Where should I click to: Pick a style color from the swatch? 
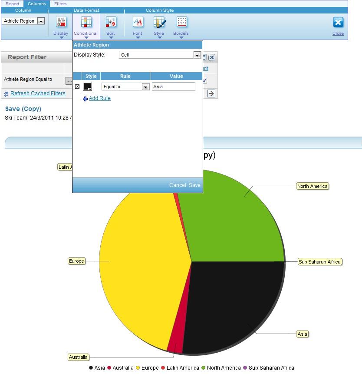87,86
